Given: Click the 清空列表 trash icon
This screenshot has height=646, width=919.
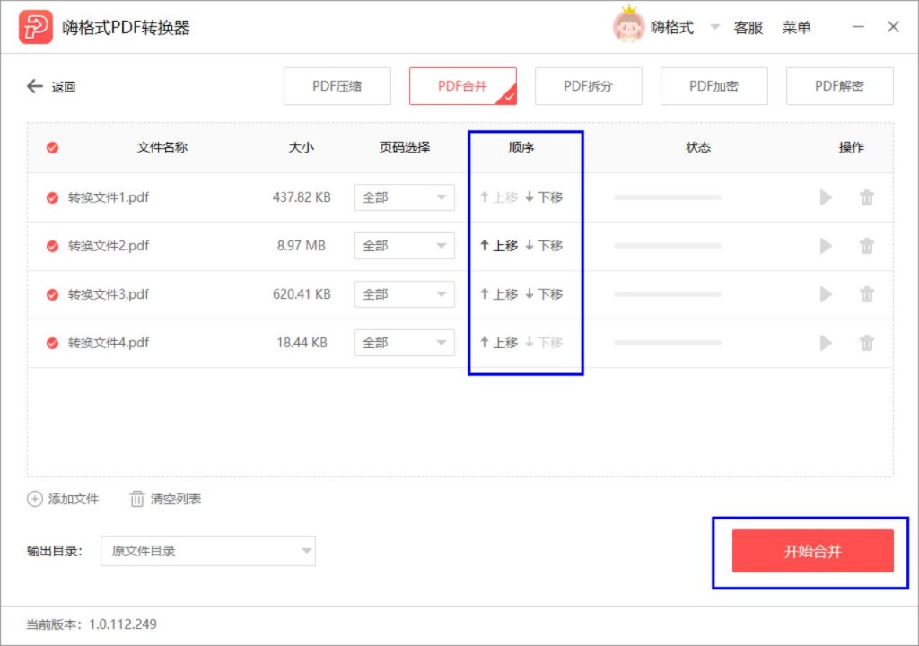Looking at the screenshot, I should [x=136, y=499].
